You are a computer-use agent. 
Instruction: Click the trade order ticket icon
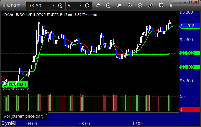(x=151, y=6)
